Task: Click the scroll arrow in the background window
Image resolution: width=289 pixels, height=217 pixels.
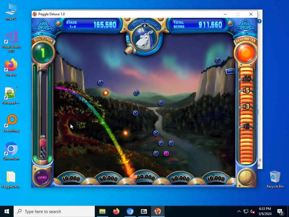Action: (260, 160)
